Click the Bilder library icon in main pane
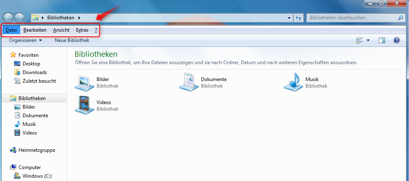This screenshot has height=181, width=409. click(85, 83)
